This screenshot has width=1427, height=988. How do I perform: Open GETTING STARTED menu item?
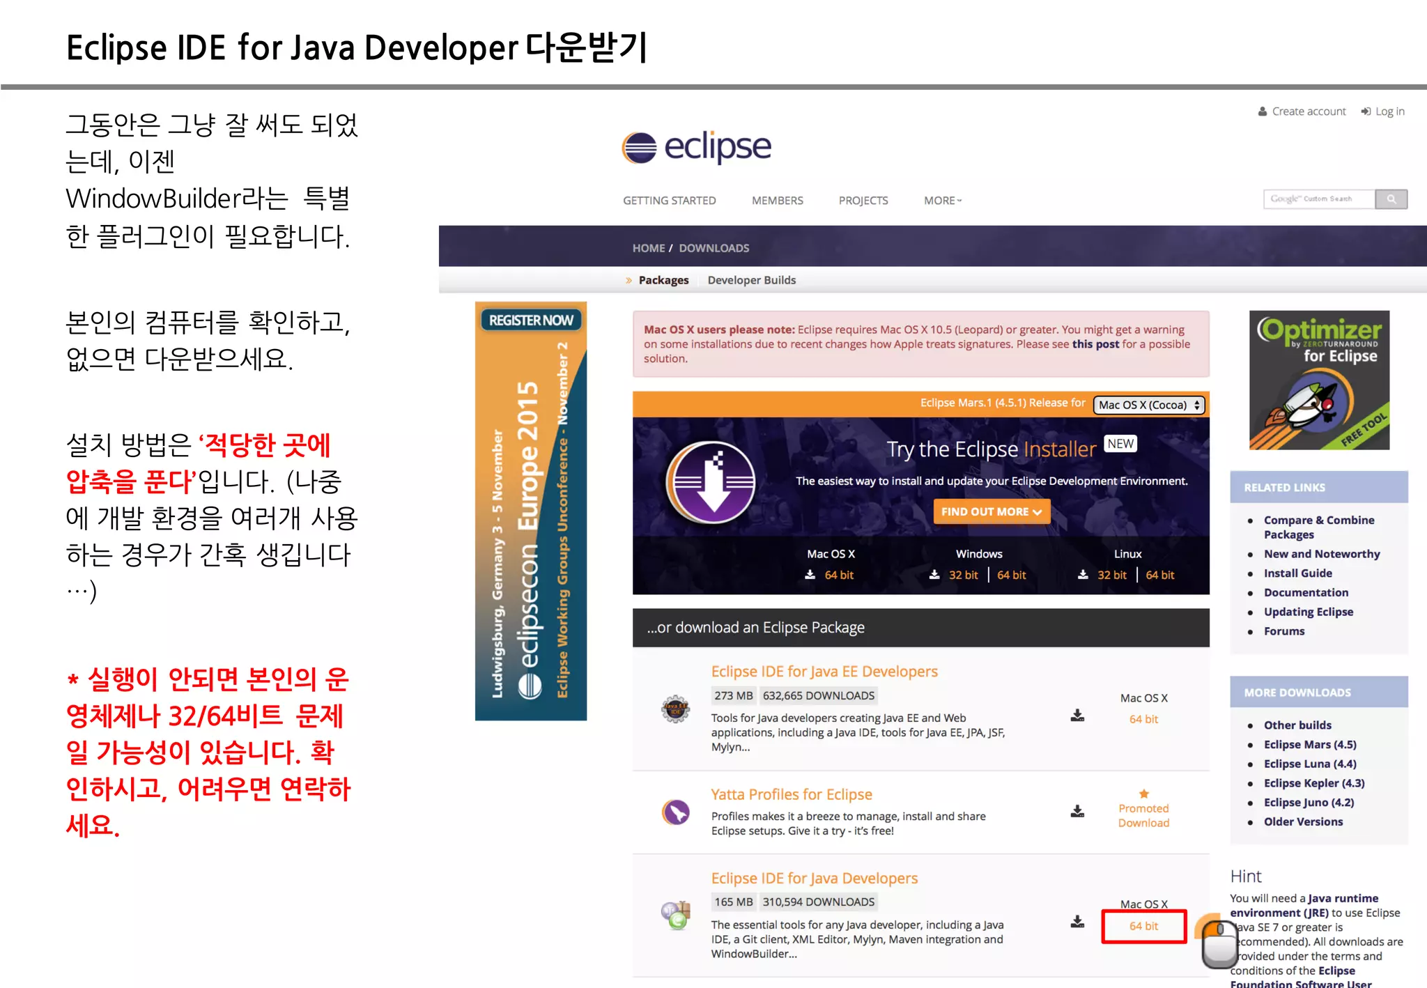[x=669, y=201]
